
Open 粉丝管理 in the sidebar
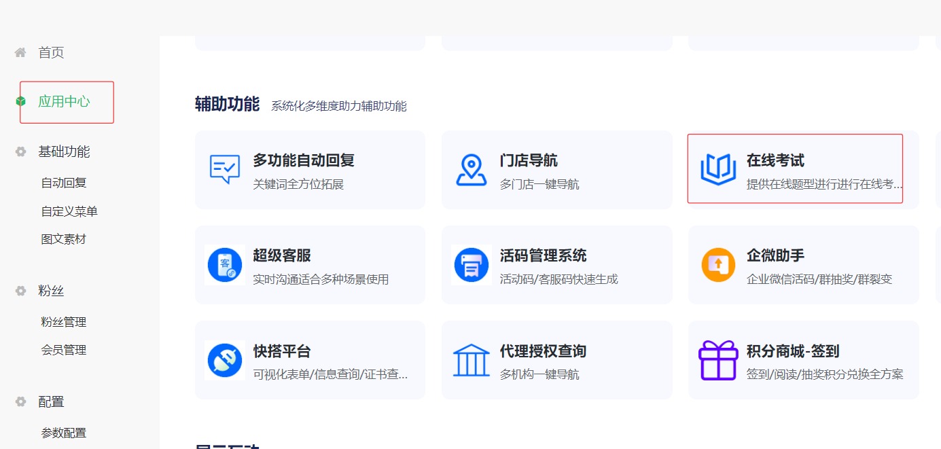(64, 322)
